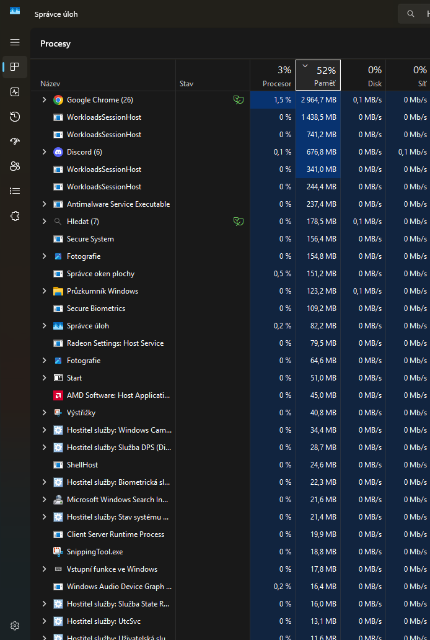Select Client Server Runtime Process row

[230, 534]
